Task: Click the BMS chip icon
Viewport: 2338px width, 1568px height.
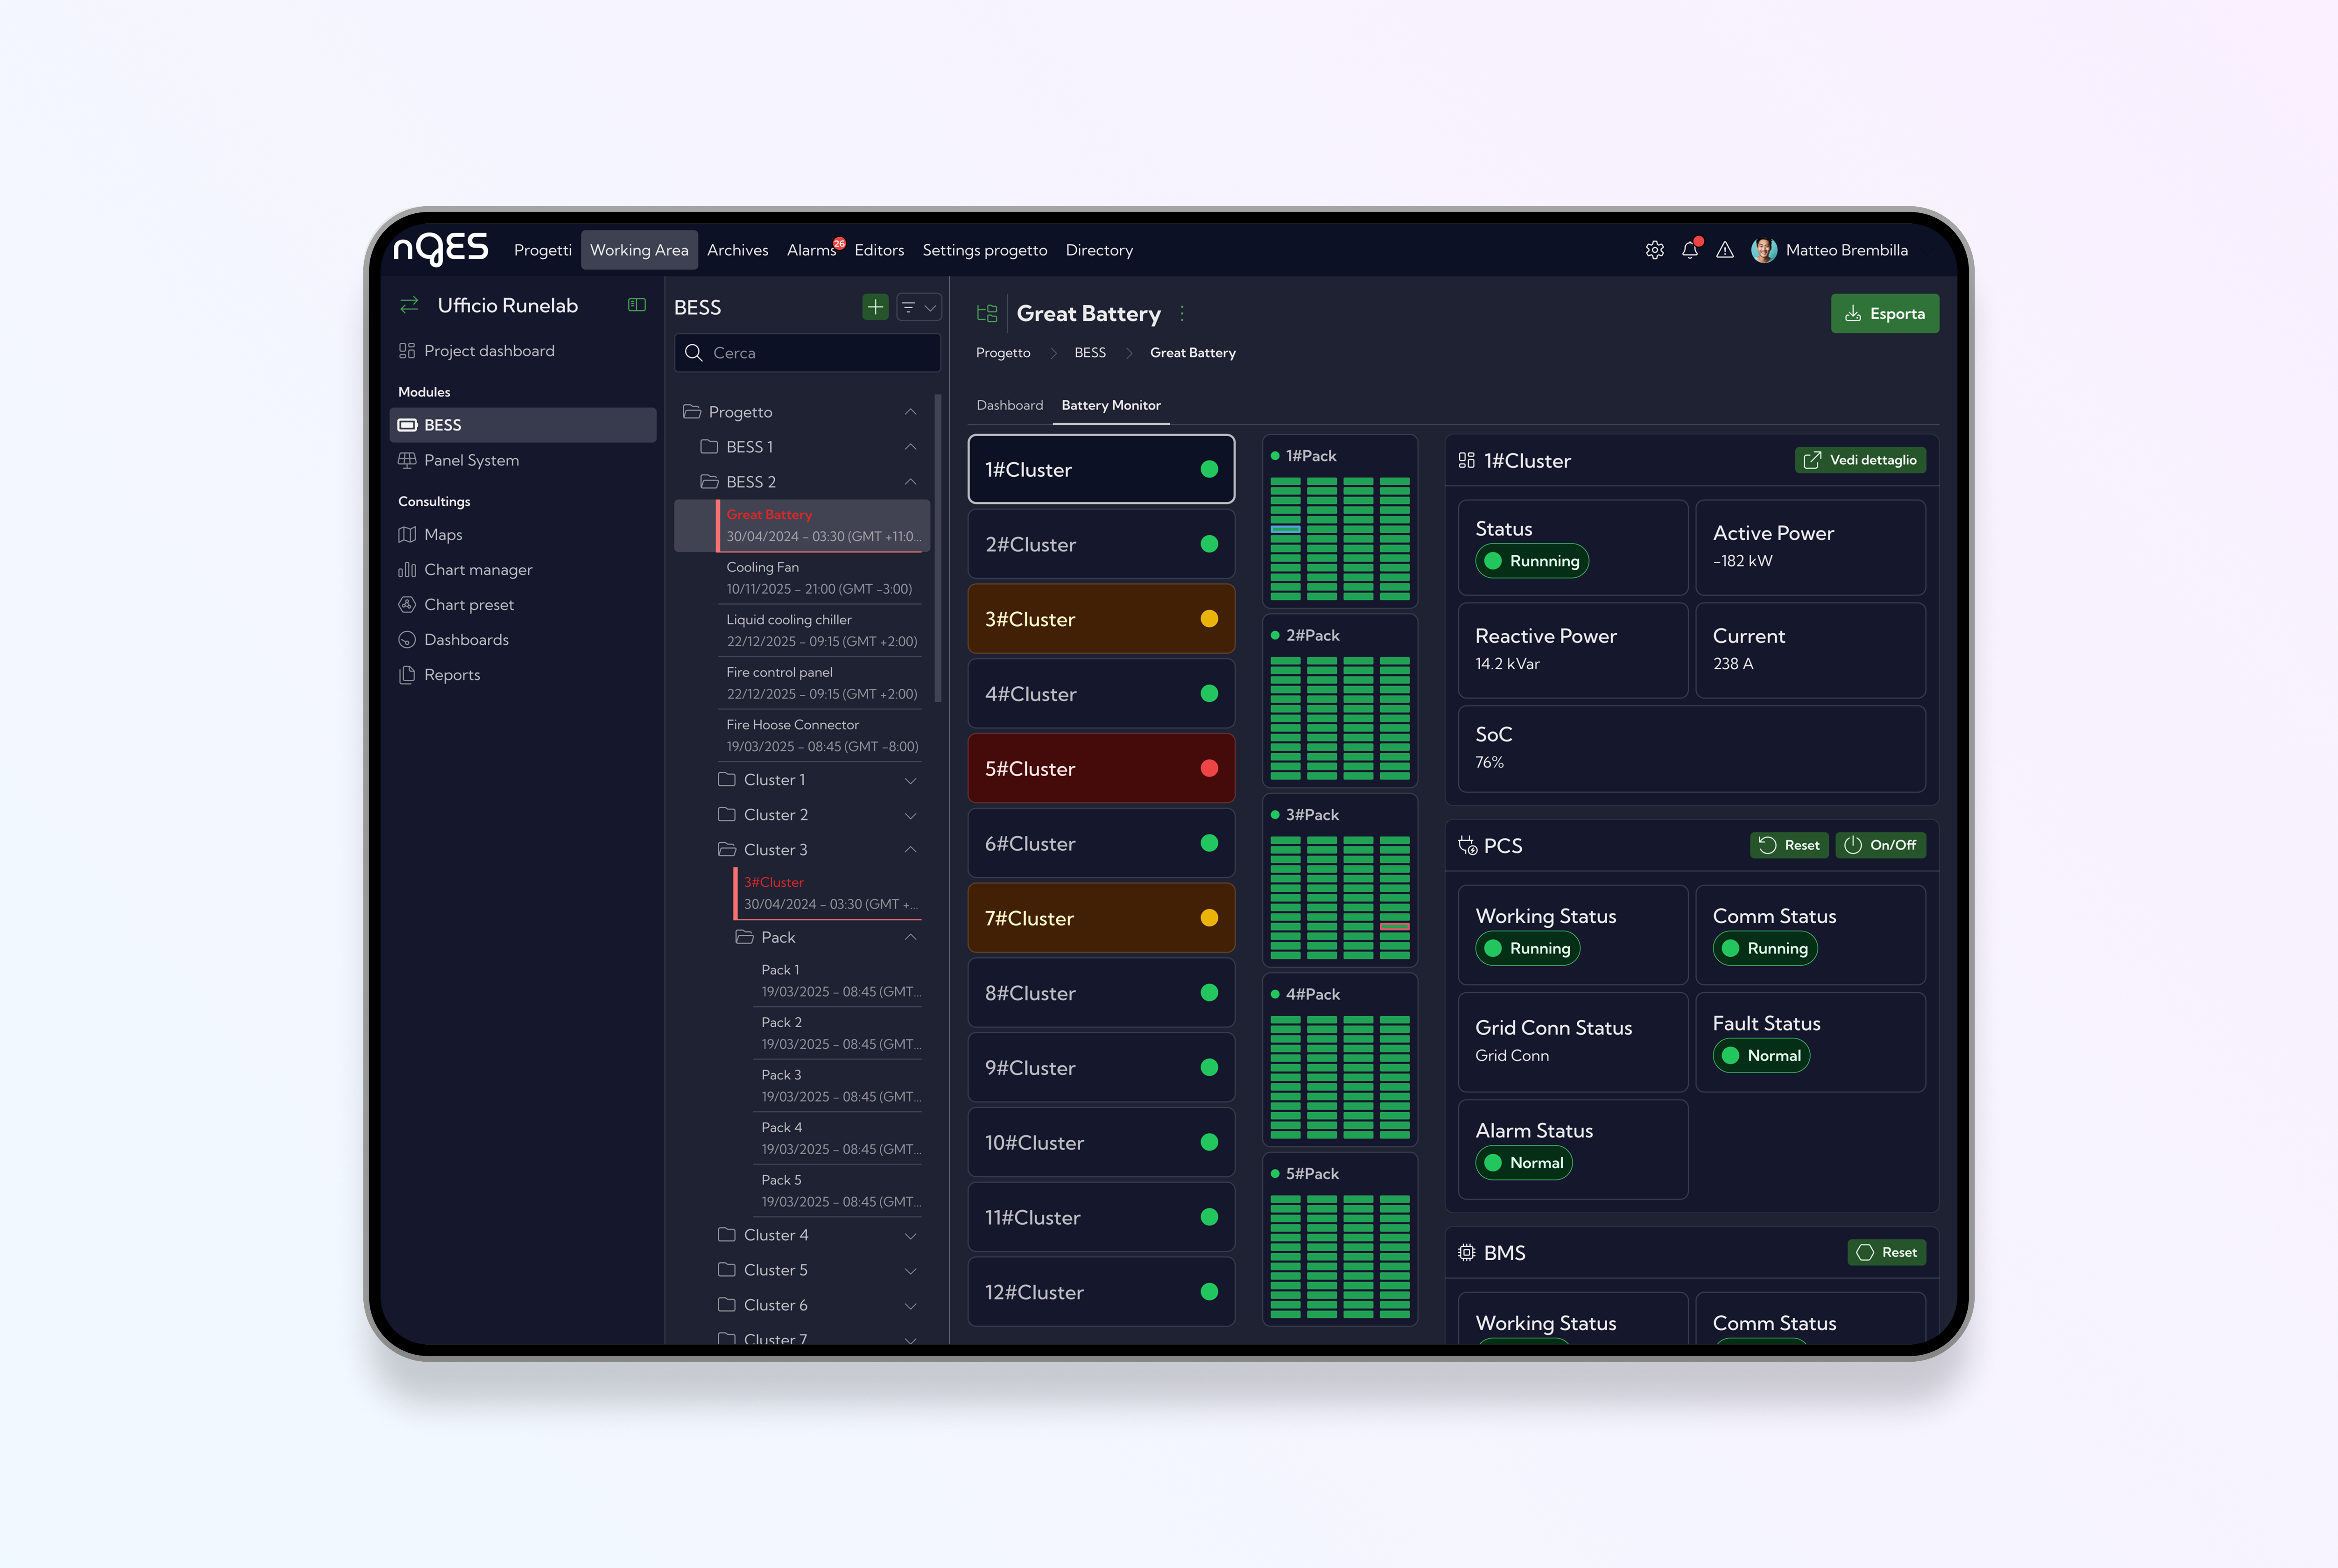Action: (1467, 1253)
